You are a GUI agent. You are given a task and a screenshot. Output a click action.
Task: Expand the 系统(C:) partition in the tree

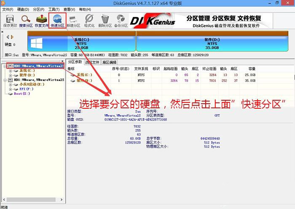click(x=10, y=70)
